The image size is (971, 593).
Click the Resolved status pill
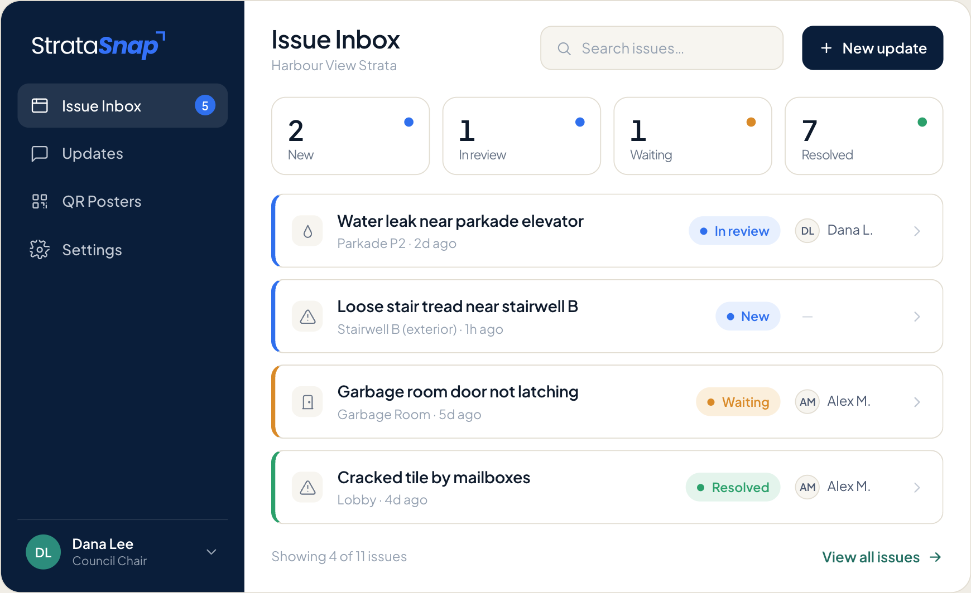pos(733,487)
